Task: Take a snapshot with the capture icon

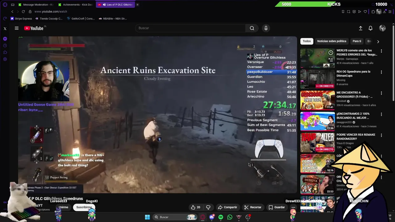Action: click(x=348, y=12)
